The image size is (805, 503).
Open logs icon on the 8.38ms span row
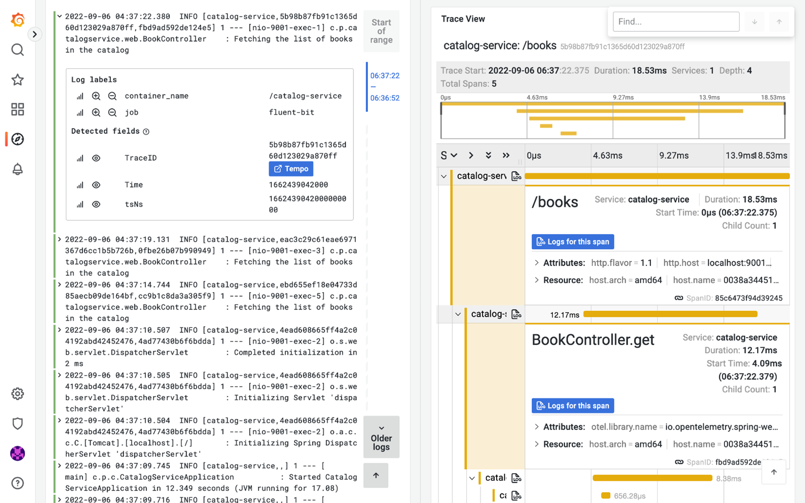point(516,478)
